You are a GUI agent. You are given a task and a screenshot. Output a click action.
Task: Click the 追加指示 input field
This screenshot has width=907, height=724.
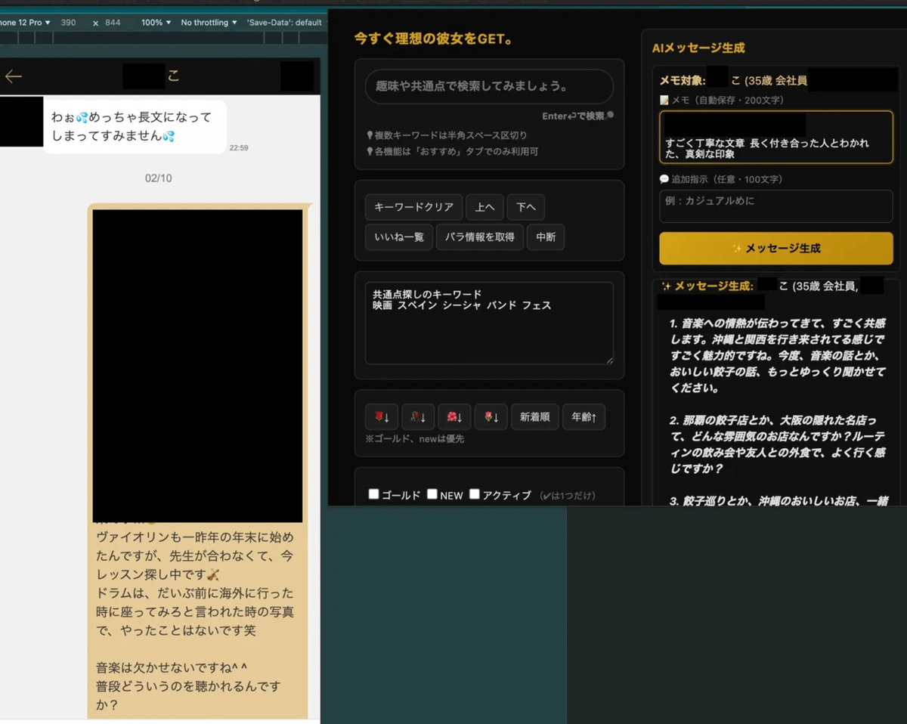point(776,206)
